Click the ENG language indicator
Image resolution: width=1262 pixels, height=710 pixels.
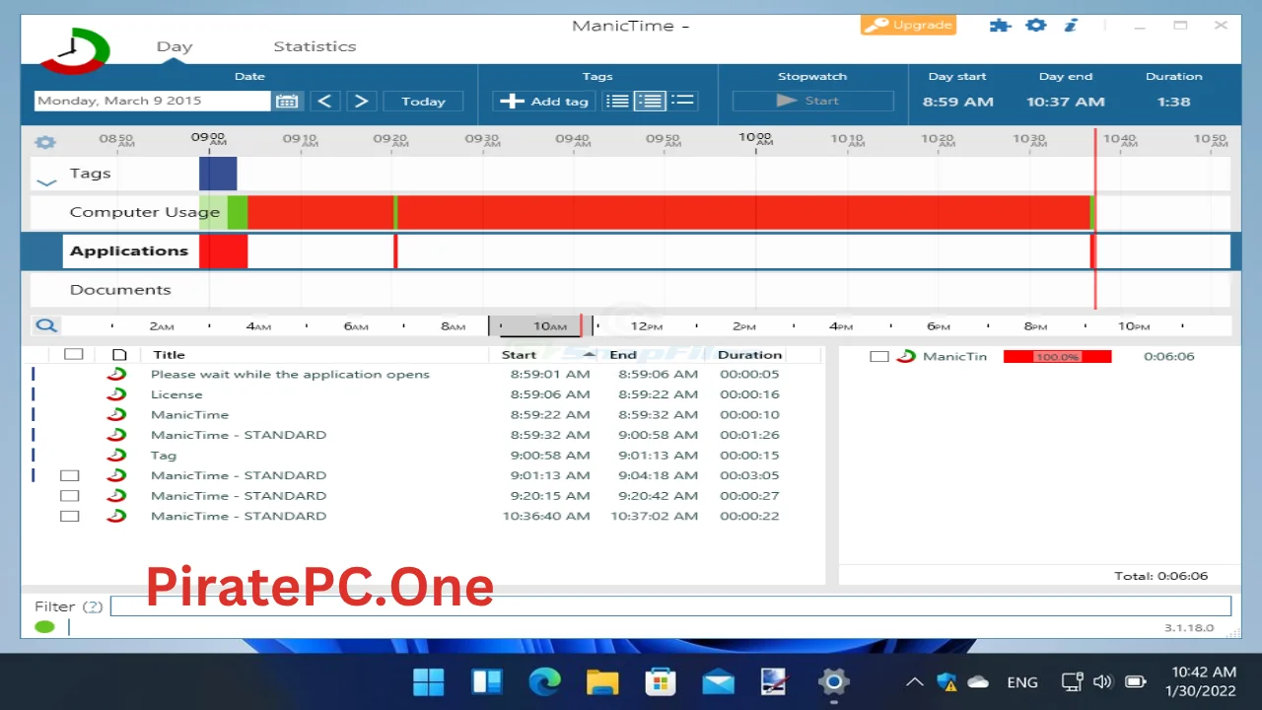(1022, 682)
